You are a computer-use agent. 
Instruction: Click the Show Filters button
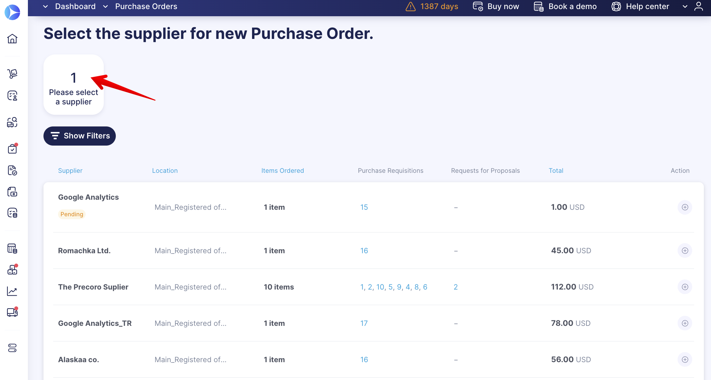coord(79,136)
